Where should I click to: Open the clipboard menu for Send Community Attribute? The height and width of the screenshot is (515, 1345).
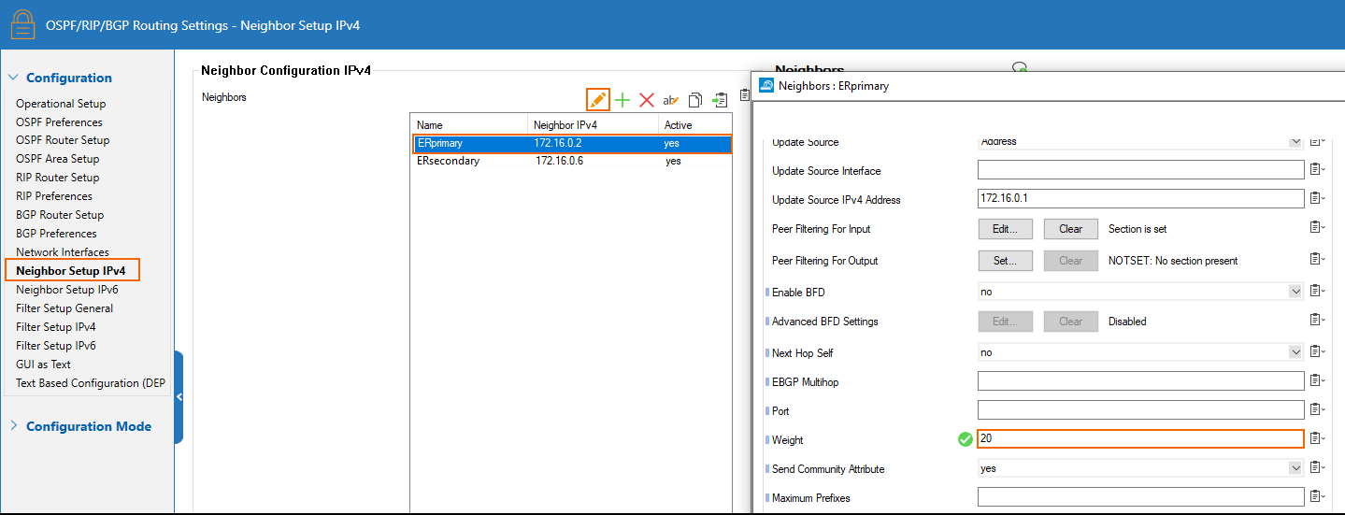[1317, 468]
